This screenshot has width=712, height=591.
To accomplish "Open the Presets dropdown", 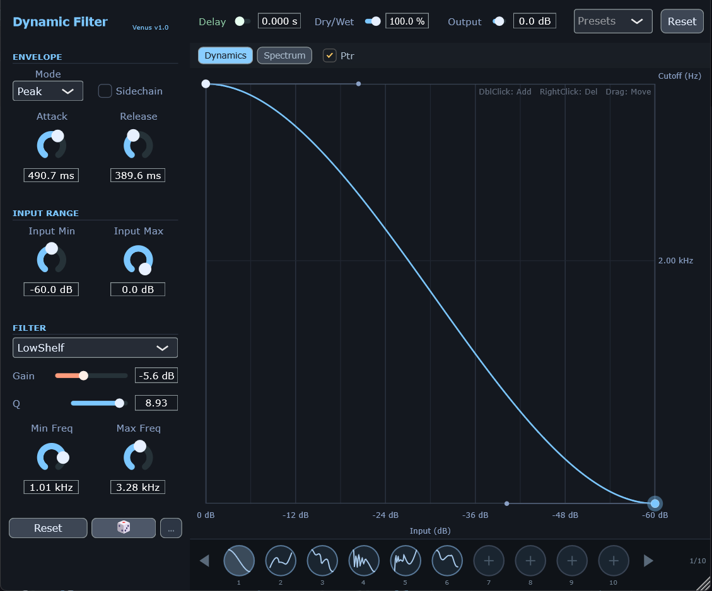I will 612,21.
